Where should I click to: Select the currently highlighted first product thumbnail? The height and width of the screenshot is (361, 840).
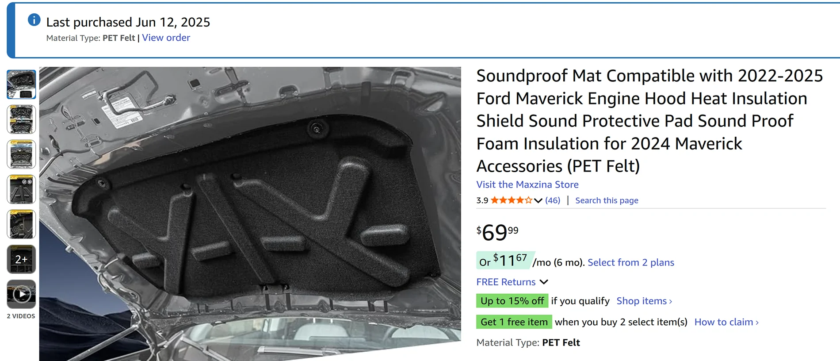(21, 84)
